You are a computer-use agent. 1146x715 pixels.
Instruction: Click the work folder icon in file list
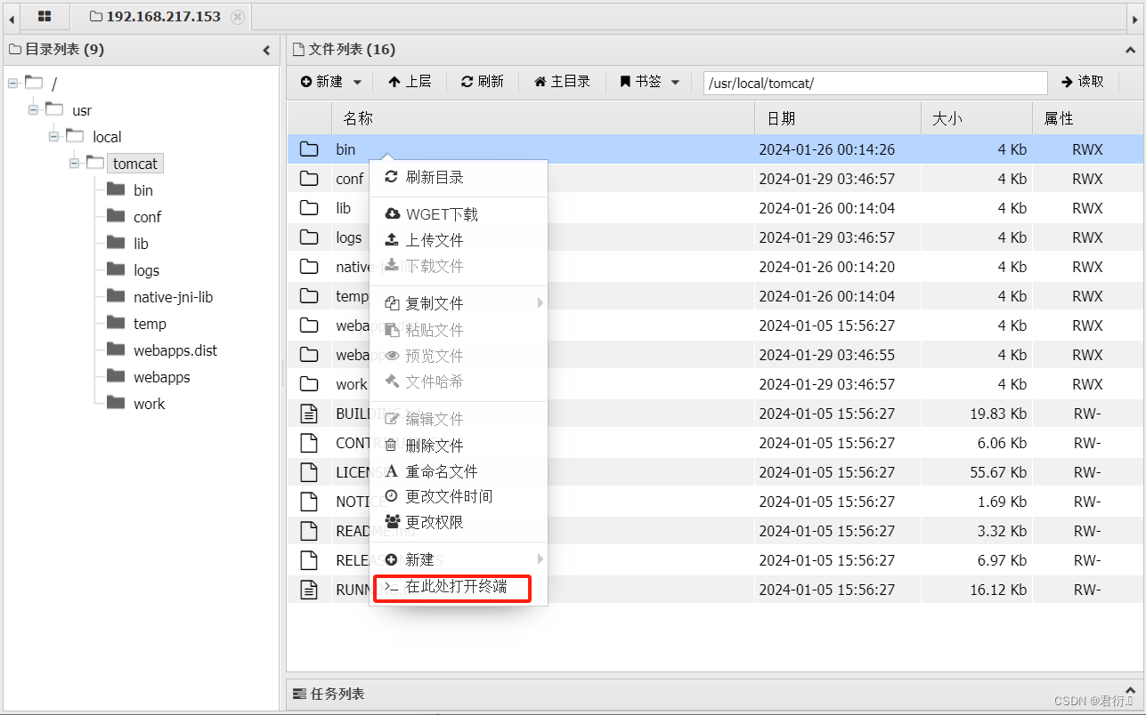pos(309,384)
